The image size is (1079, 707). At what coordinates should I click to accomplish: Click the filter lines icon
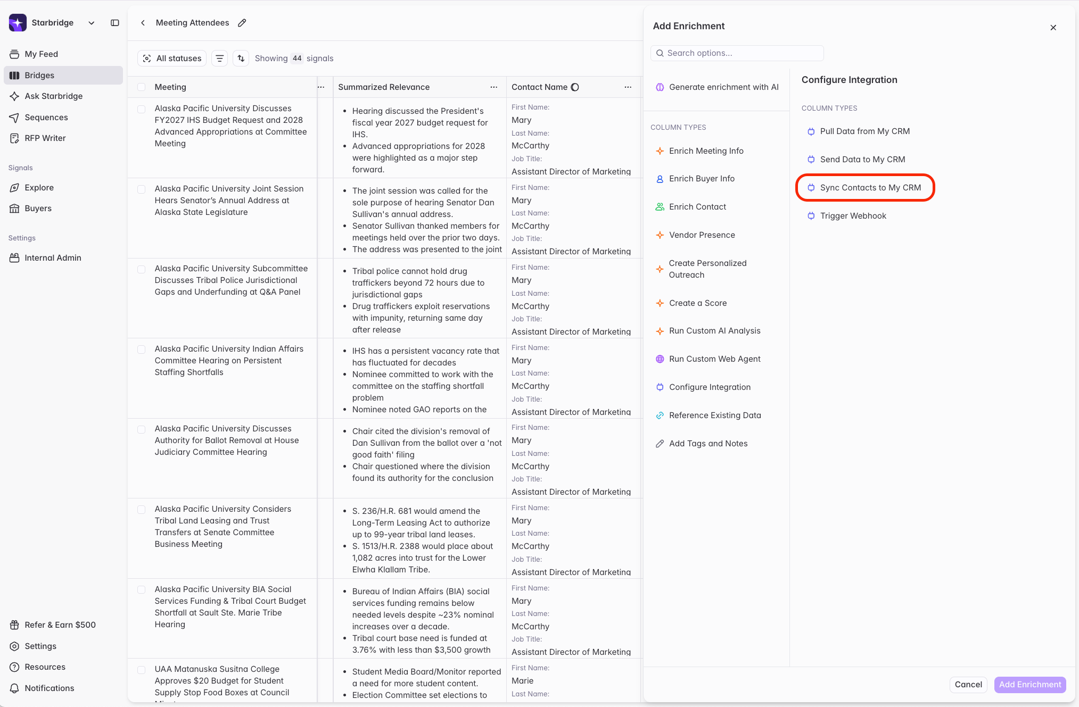[220, 59]
